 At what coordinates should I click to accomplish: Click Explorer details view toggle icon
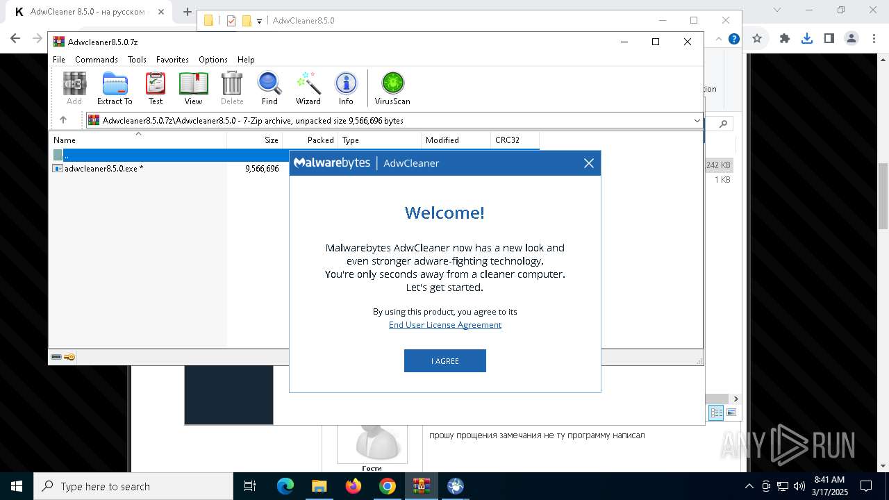click(716, 412)
